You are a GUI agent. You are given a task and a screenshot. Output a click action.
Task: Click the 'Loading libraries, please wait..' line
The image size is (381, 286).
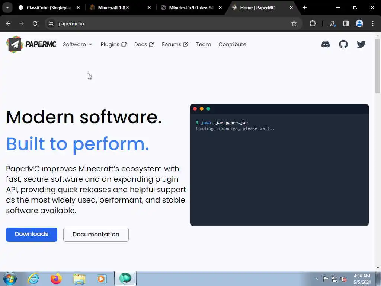tap(235, 128)
